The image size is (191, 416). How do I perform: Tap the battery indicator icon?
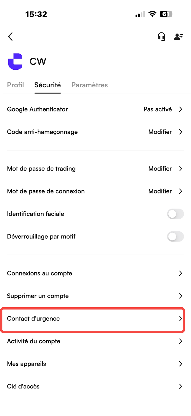(x=166, y=14)
